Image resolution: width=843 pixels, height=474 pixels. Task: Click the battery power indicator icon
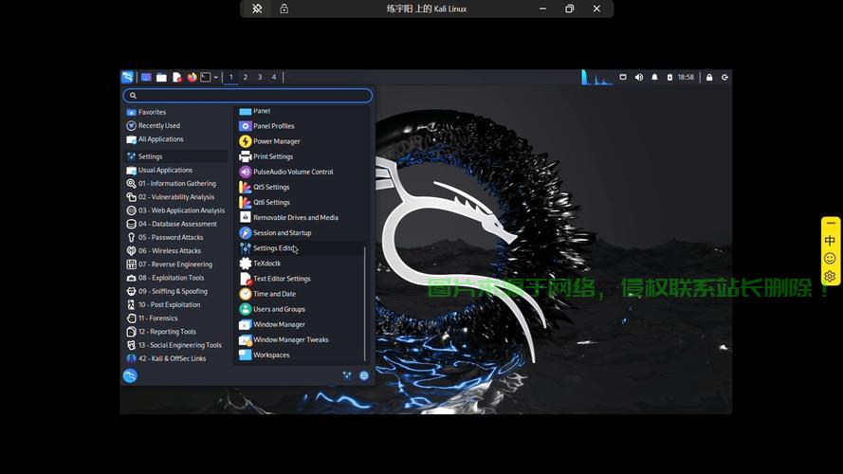click(669, 77)
